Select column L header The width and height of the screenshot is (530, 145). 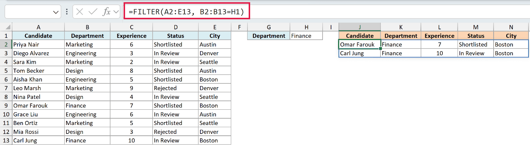439,27
